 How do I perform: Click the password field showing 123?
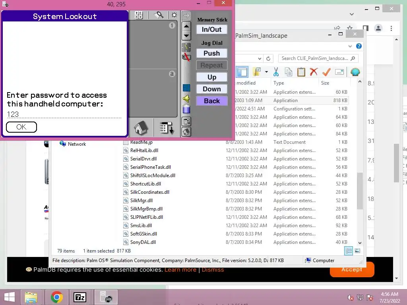64,114
